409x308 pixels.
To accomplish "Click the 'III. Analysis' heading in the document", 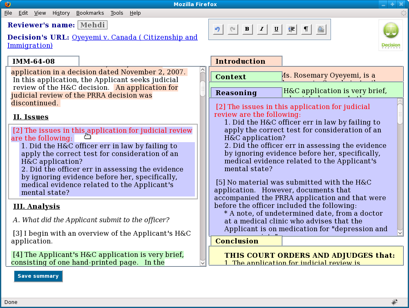I will coord(36,206).
